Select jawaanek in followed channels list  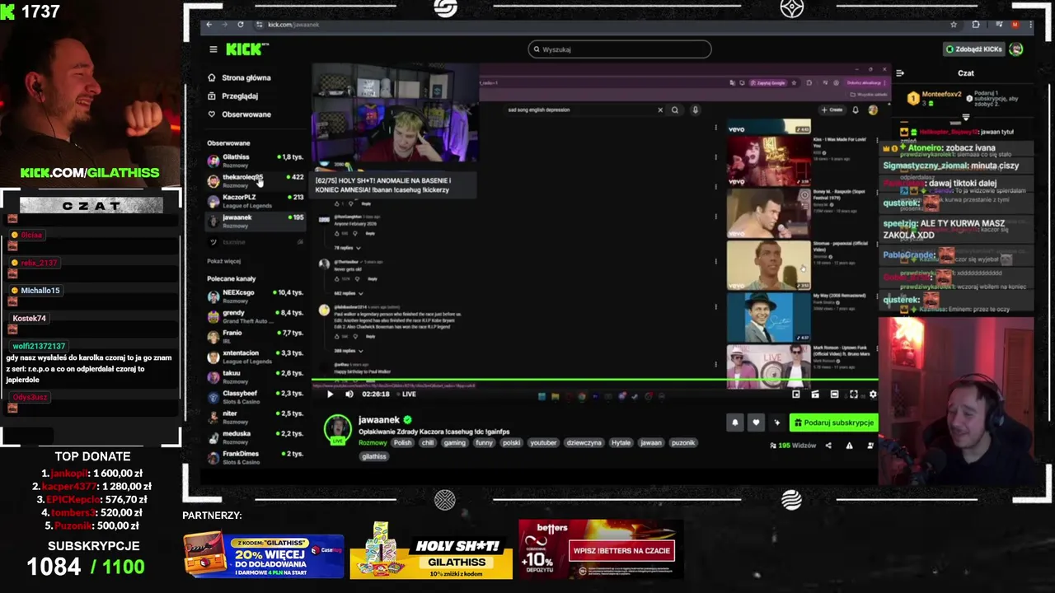[x=255, y=221]
